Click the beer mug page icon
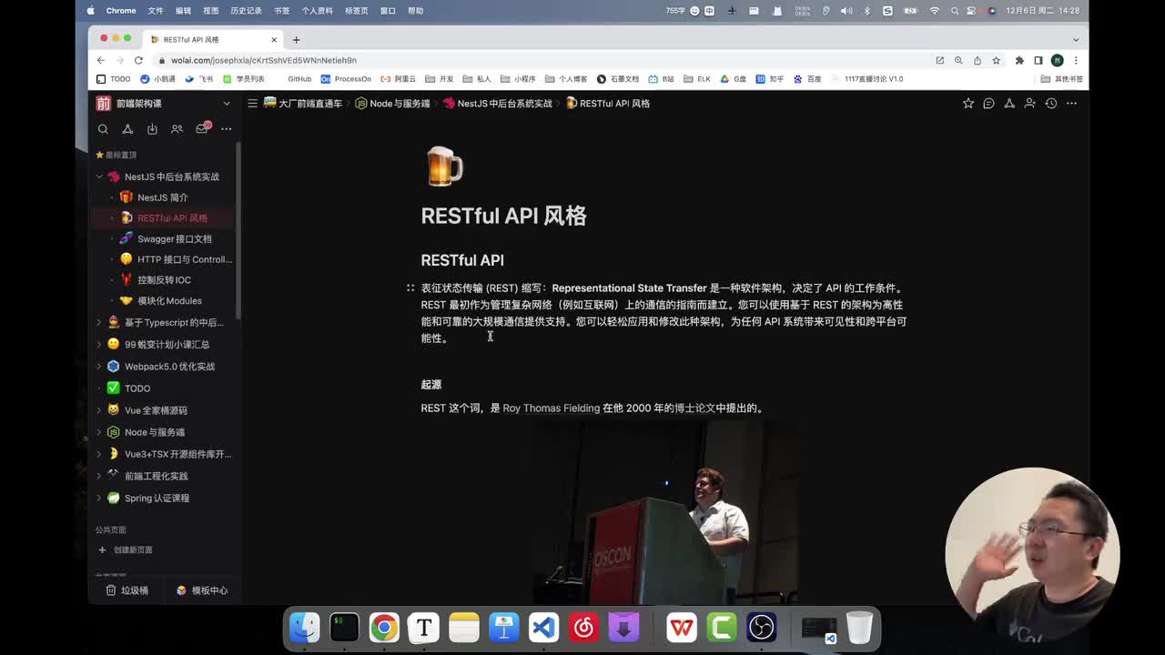Screen dimensions: 1165x655 pos(444,167)
